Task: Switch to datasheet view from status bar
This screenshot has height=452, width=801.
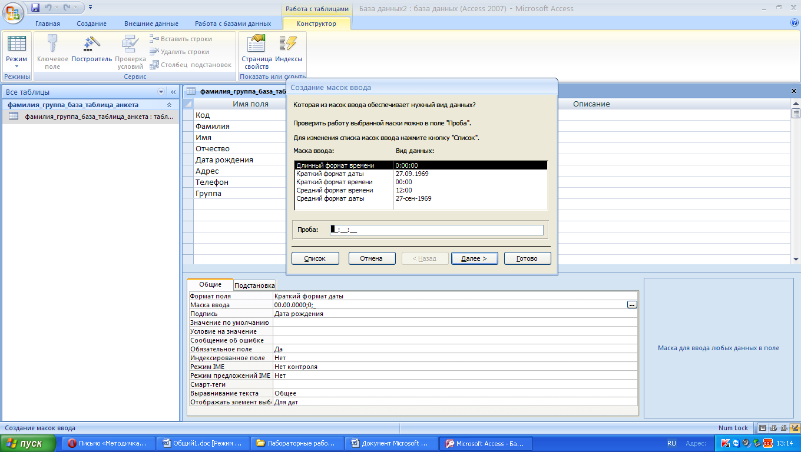Action: (763, 428)
